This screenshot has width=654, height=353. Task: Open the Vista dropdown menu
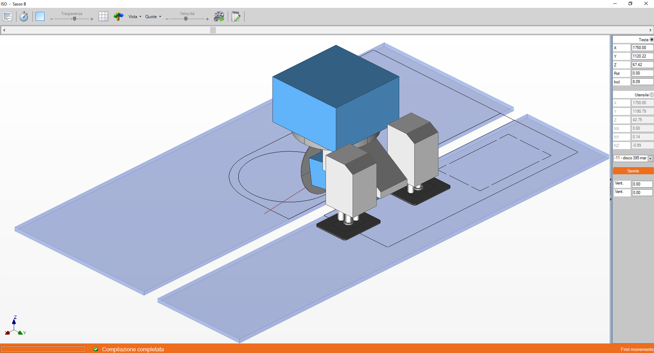pyautogui.click(x=135, y=17)
